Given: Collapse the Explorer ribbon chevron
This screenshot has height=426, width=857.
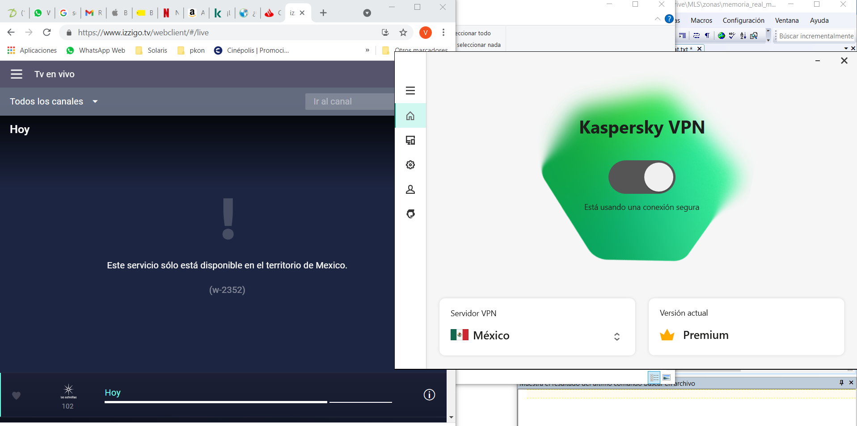Looking at the screenshot, I should [657, 19].
